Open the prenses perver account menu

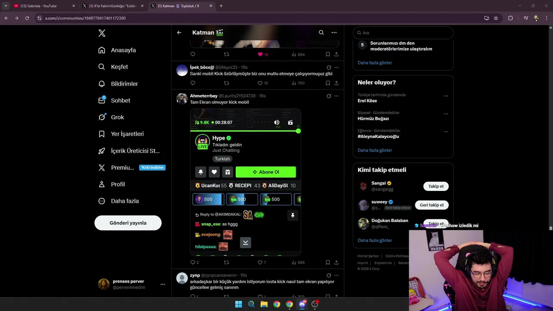tap(131, 284)
